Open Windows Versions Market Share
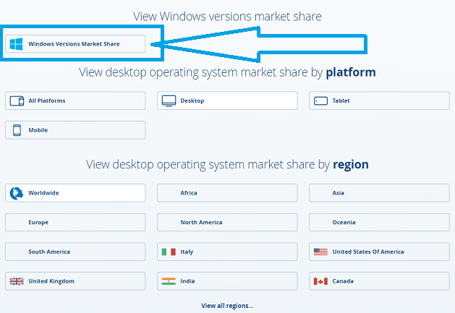Viewport: 455px width, 313px height. pos(75,44)
